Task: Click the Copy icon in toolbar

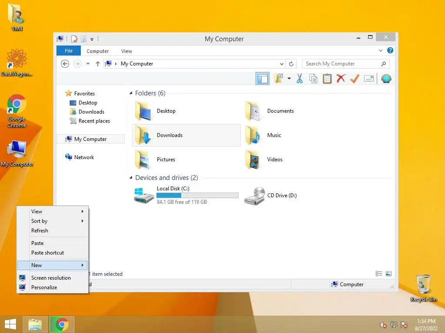Action: 313,78
